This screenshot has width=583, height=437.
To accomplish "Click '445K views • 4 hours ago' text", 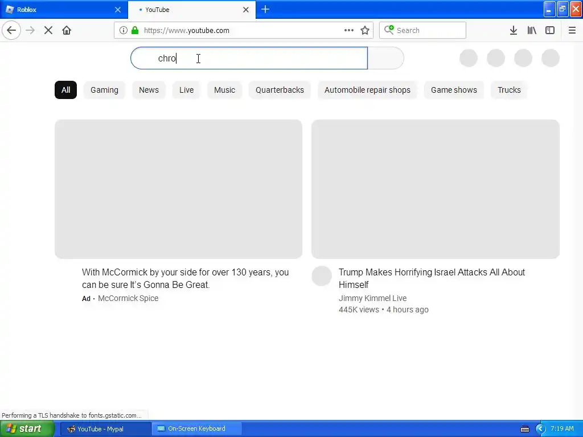I will [384, 310].
